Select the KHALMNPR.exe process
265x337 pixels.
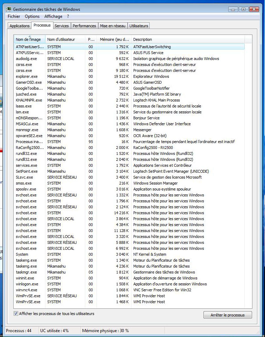129,100
